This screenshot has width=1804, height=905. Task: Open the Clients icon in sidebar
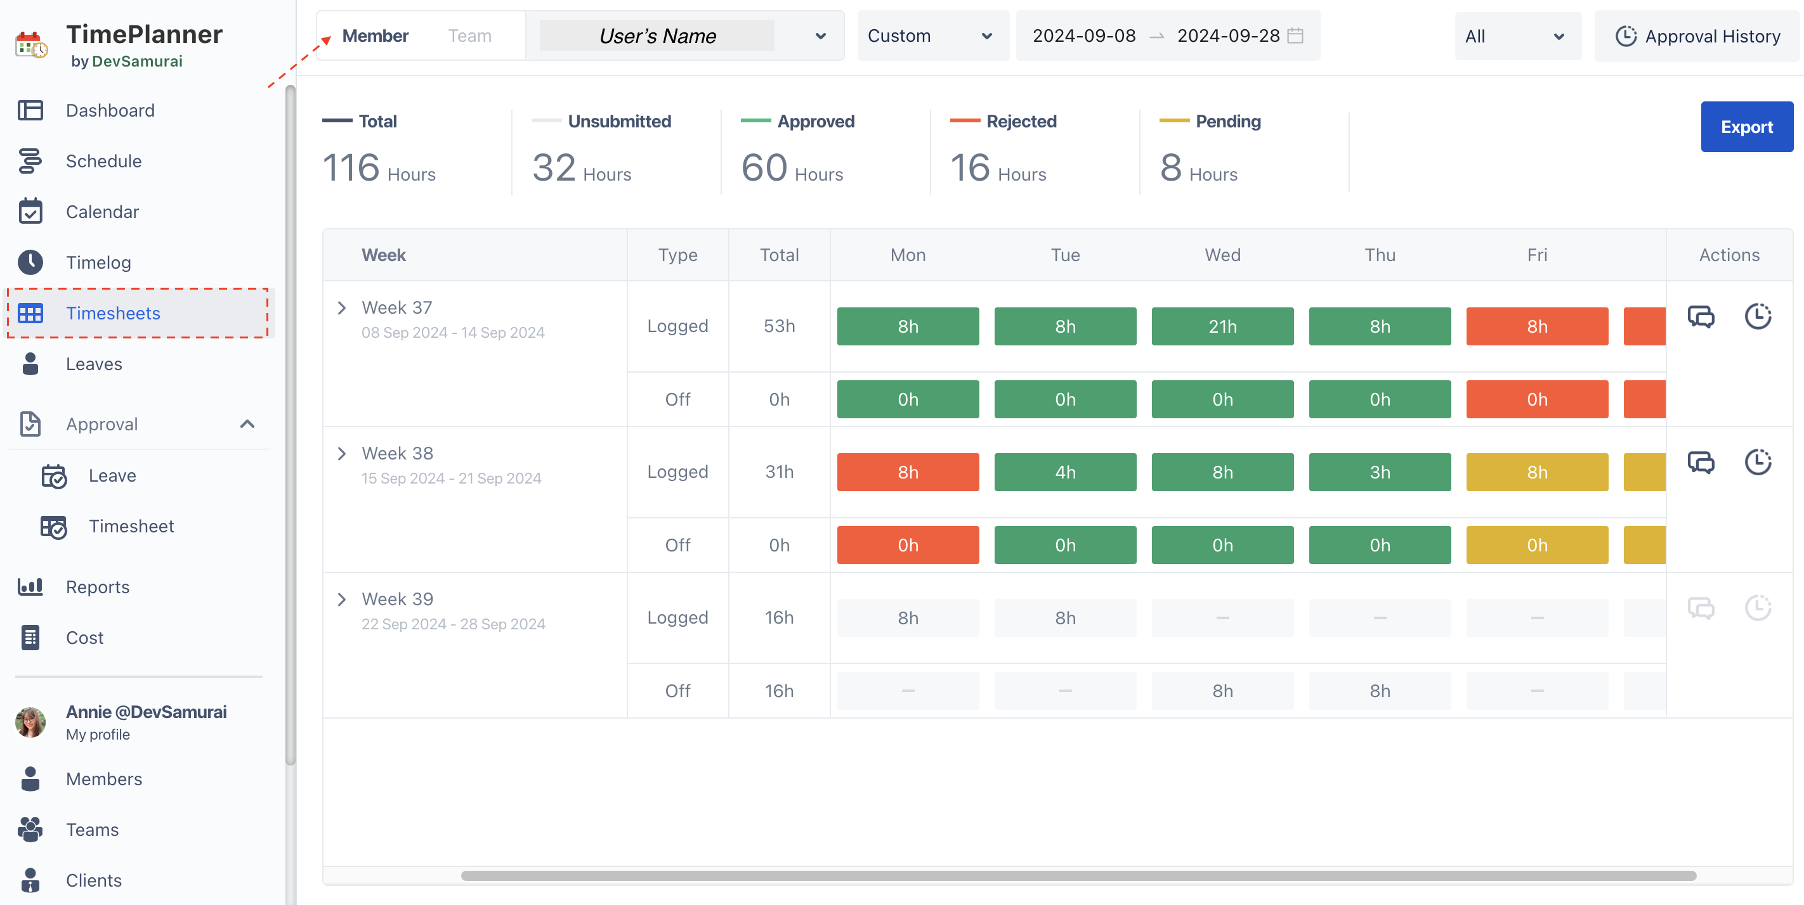tap(30, 880)
